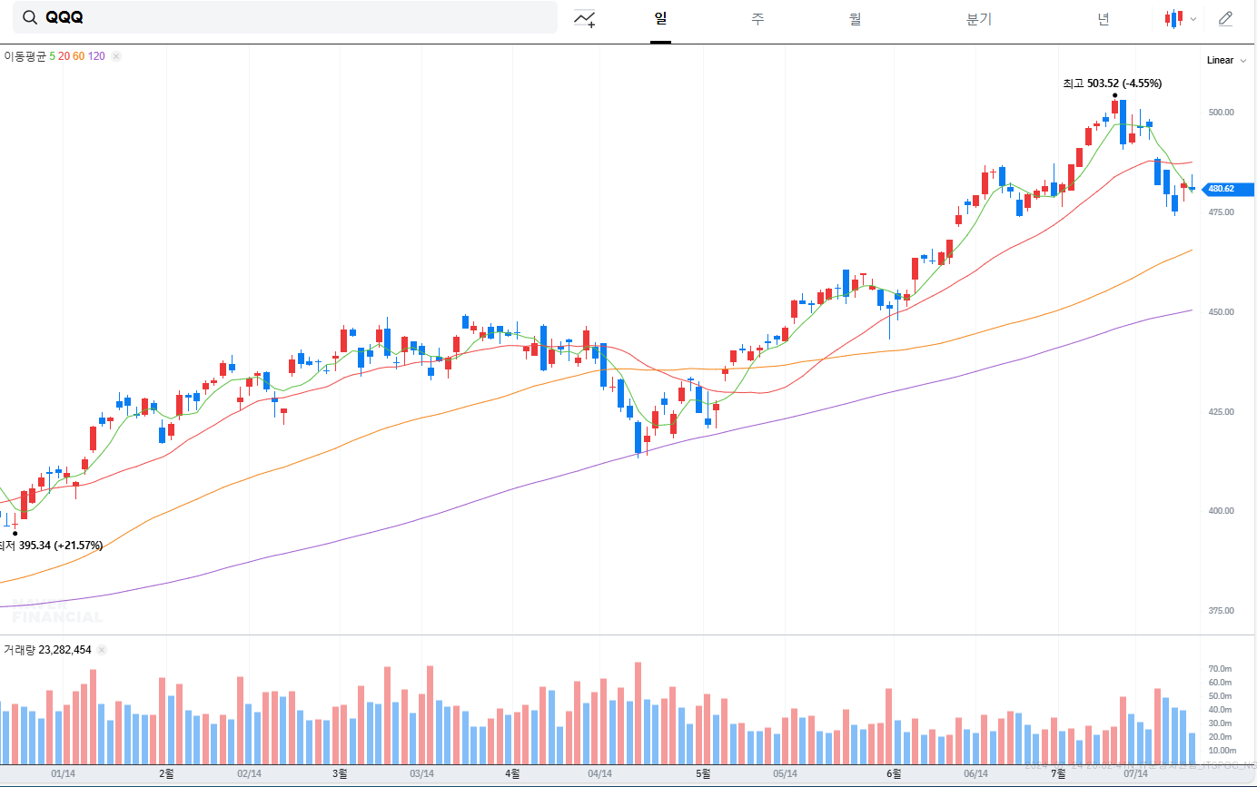Image resolution: width=1257 pixels, height=787 pixels.
Task: Click the 400.00 price axis label
Action: (x=1221, y=511)
